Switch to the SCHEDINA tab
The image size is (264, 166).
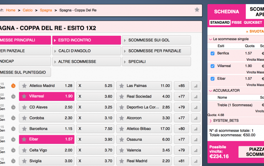pyautogui.click(x=226, y=12)
